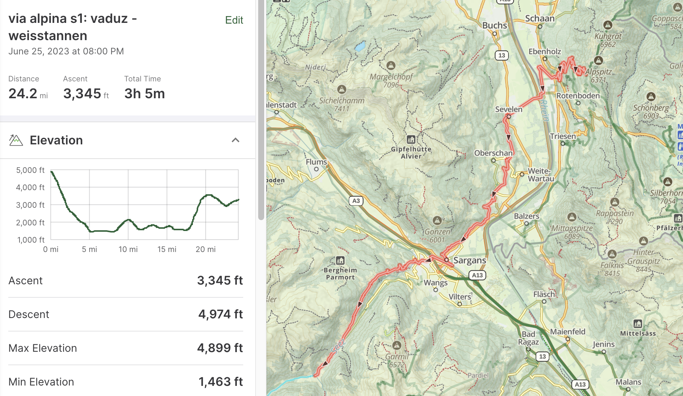Click the Mittelsäss hut icon
Viewport: 683px width, 396px height.
638,324
